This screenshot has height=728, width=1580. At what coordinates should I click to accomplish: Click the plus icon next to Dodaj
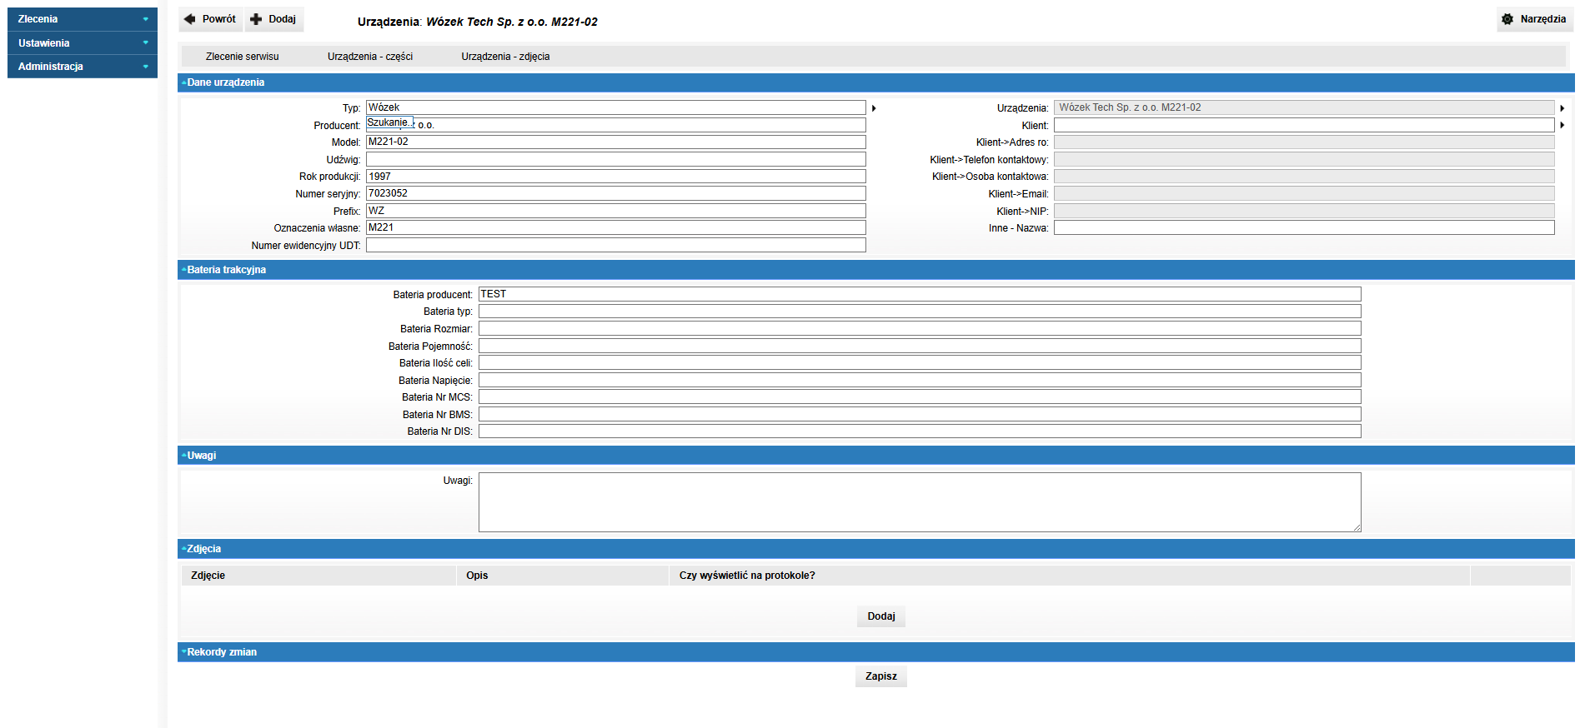click(256, 19)
